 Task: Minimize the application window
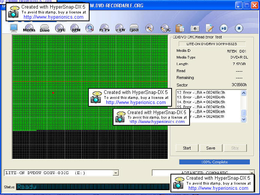(x=239, y=6)
